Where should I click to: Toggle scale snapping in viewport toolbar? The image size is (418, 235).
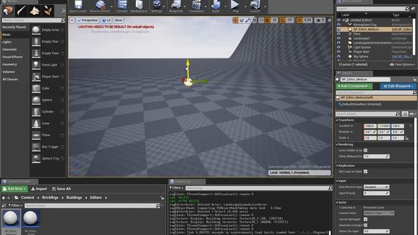[x=299, y=20]
